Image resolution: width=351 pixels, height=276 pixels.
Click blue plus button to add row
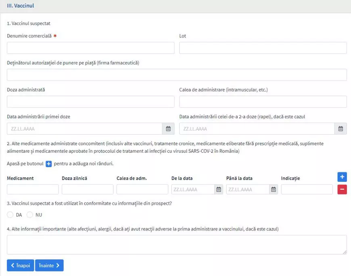(342, 177)
